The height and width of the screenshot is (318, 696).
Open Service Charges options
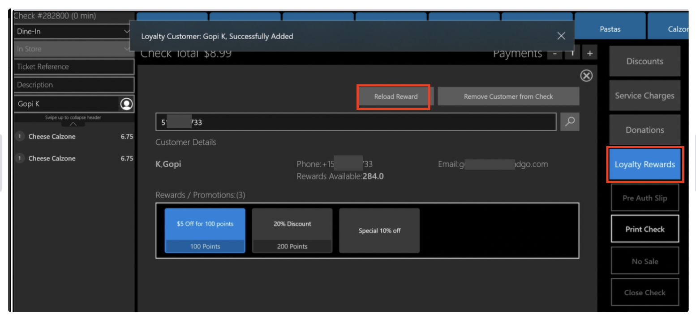coord(644,96)
